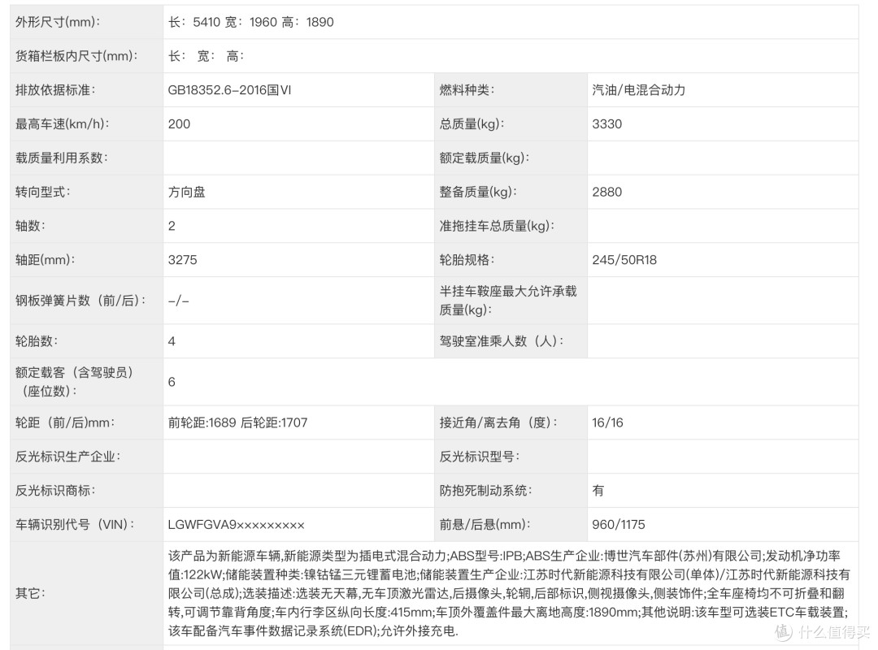Select the tire count value 4
Screen dimensions: 878x650
[x=172, y=341]
